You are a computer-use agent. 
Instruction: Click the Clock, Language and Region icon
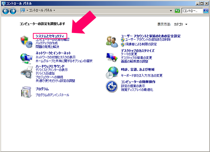[112, 72]
